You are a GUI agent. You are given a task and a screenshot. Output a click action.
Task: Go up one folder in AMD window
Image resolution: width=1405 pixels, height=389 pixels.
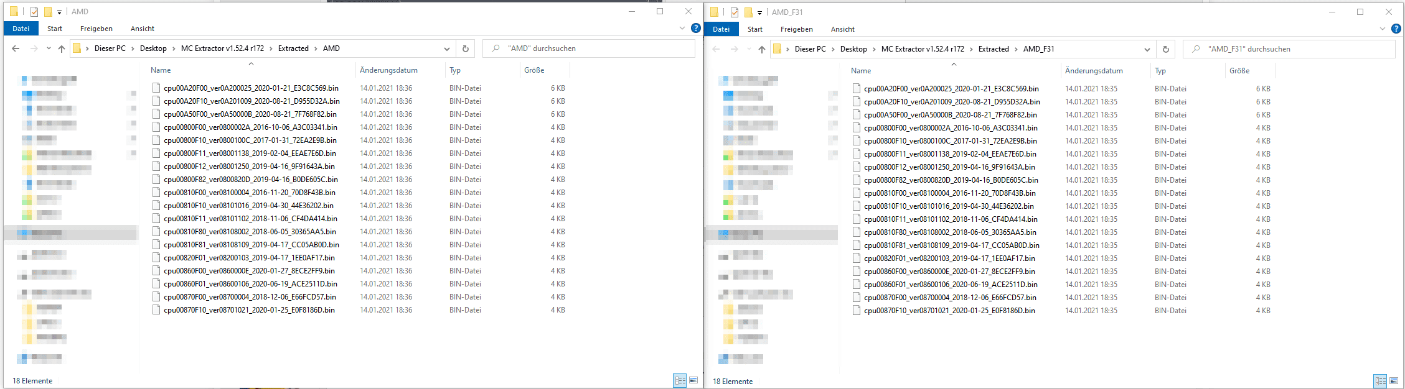click(61, 48)
